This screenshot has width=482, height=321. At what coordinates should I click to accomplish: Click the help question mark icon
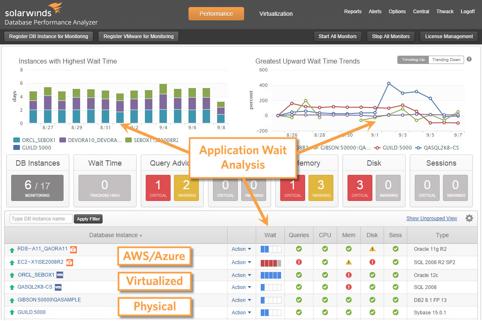point(469,59)
